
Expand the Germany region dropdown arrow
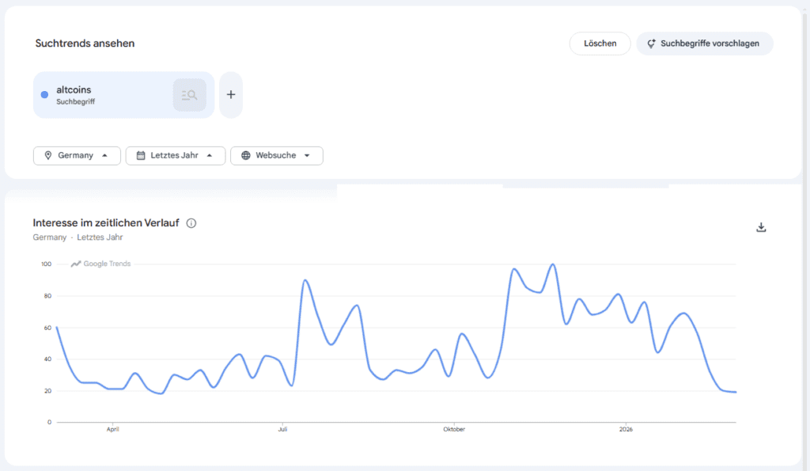(x=105, y=156)
